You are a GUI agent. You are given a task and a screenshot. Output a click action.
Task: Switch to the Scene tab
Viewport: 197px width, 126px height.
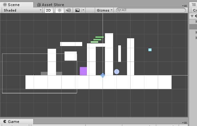click(17, 5)
